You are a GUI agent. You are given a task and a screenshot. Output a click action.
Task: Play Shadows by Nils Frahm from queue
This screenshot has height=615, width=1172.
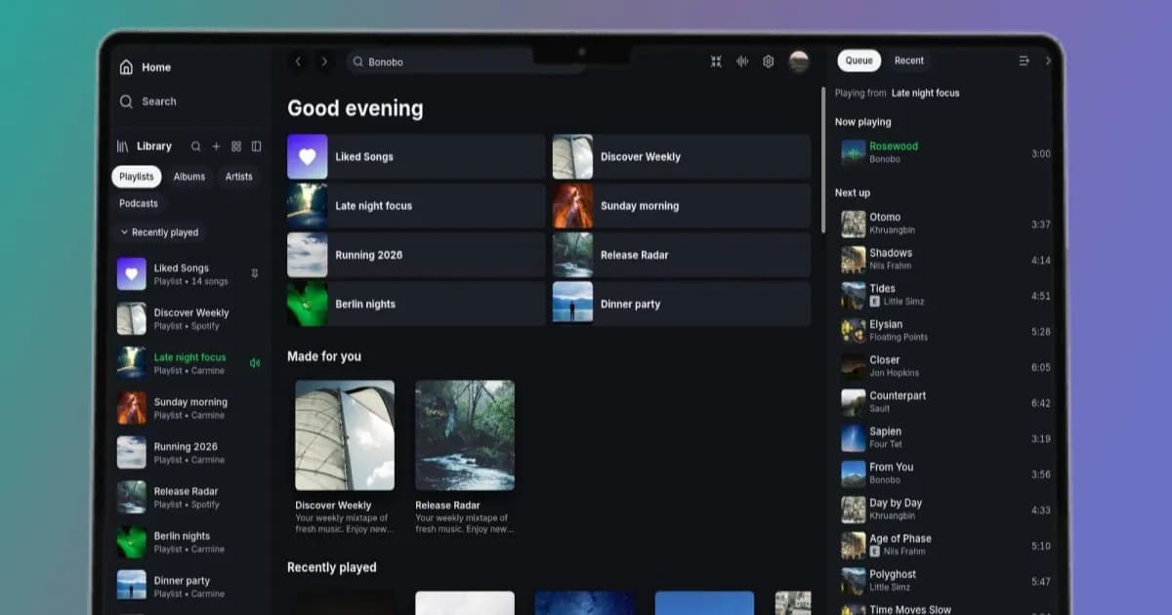pos(945,260)
